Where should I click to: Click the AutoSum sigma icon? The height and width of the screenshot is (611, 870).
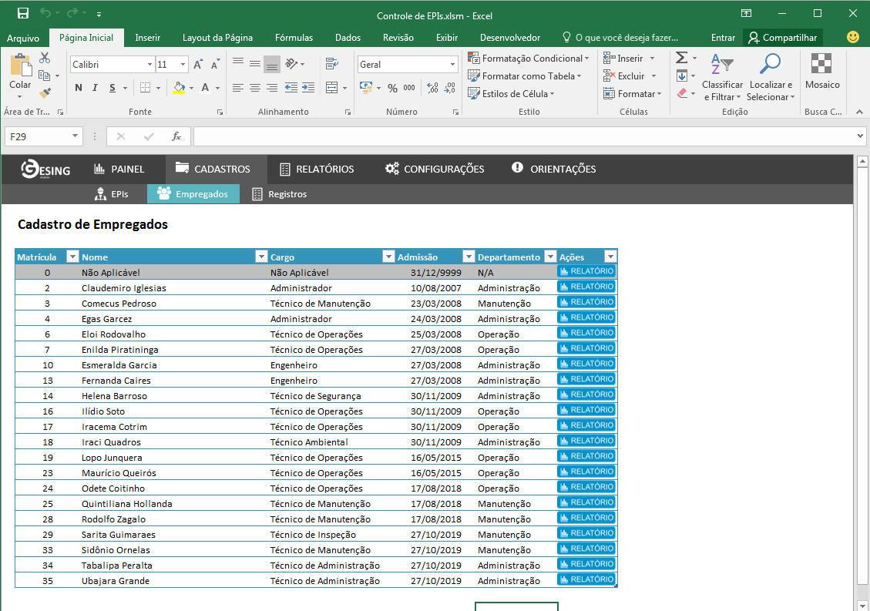point(681,59)
